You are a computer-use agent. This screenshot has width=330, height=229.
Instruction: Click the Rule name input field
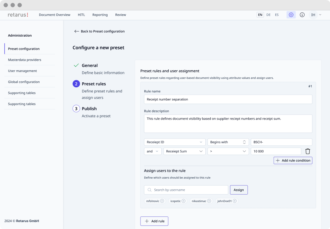pos(228,99)
